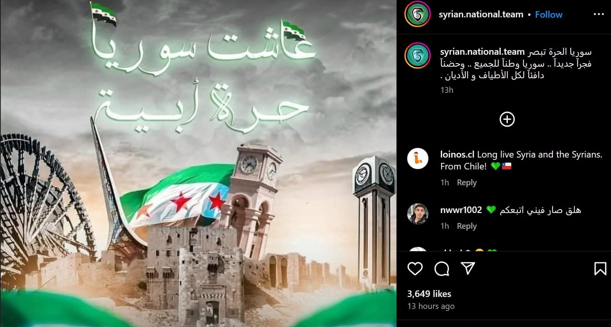
Task: Follow the syrian.national.team account
Action: click(x=549, y=15)
